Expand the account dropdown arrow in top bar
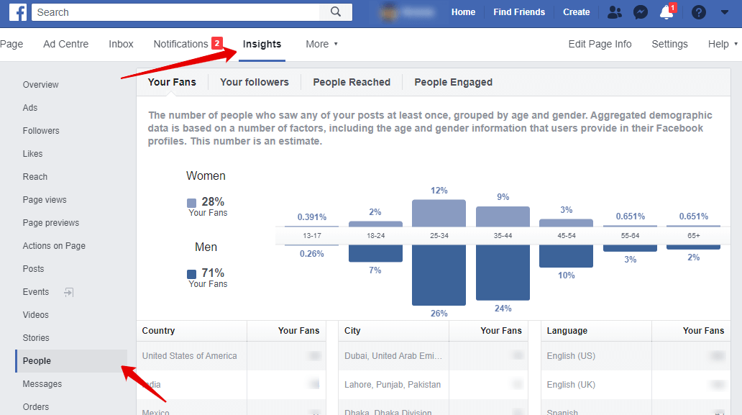Image resolution: width=742 pixels, height=415 pixels. (725, 12)
